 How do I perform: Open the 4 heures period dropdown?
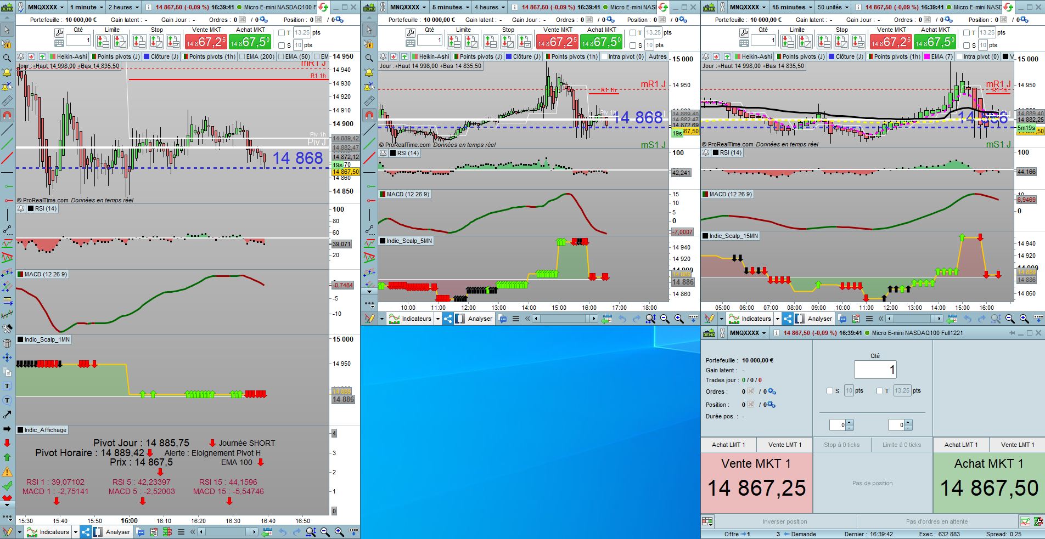click(x=490, y=7)
